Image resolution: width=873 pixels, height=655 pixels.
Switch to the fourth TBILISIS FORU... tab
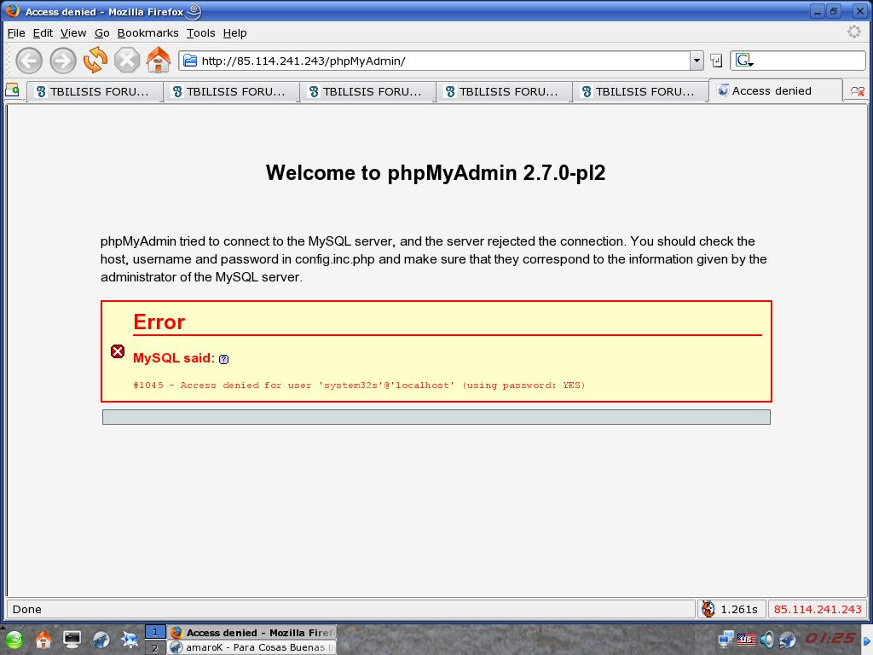504,91
